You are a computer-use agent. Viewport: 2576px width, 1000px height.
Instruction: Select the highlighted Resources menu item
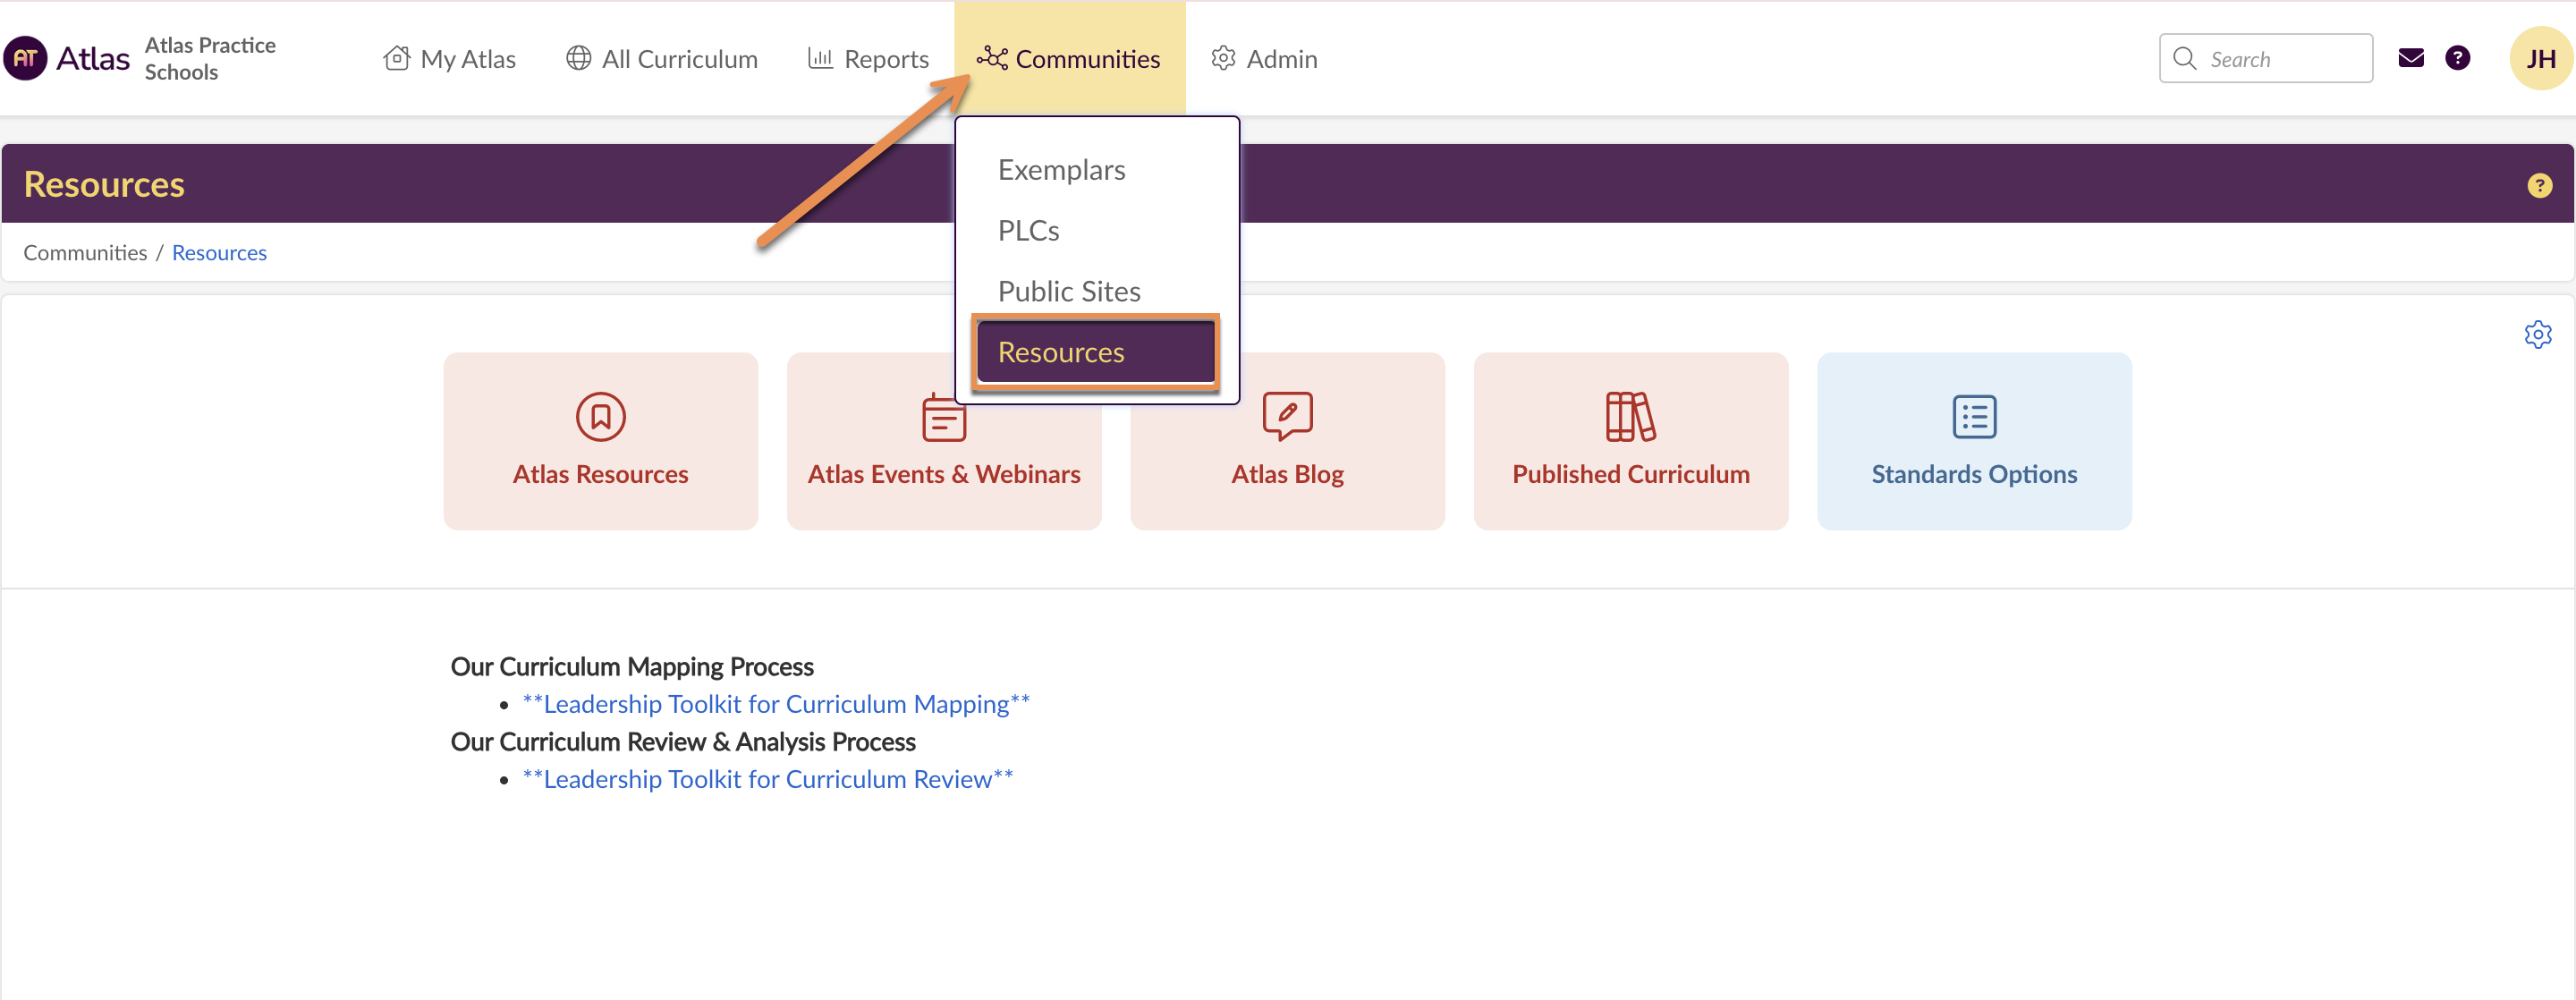click(1094, 352)
